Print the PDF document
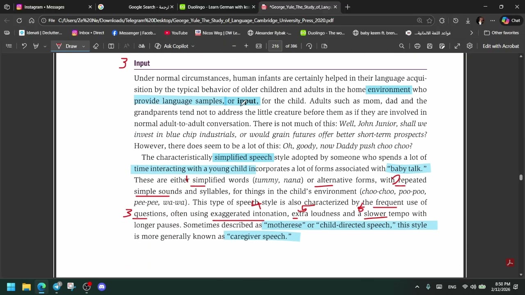 [417, 46]
